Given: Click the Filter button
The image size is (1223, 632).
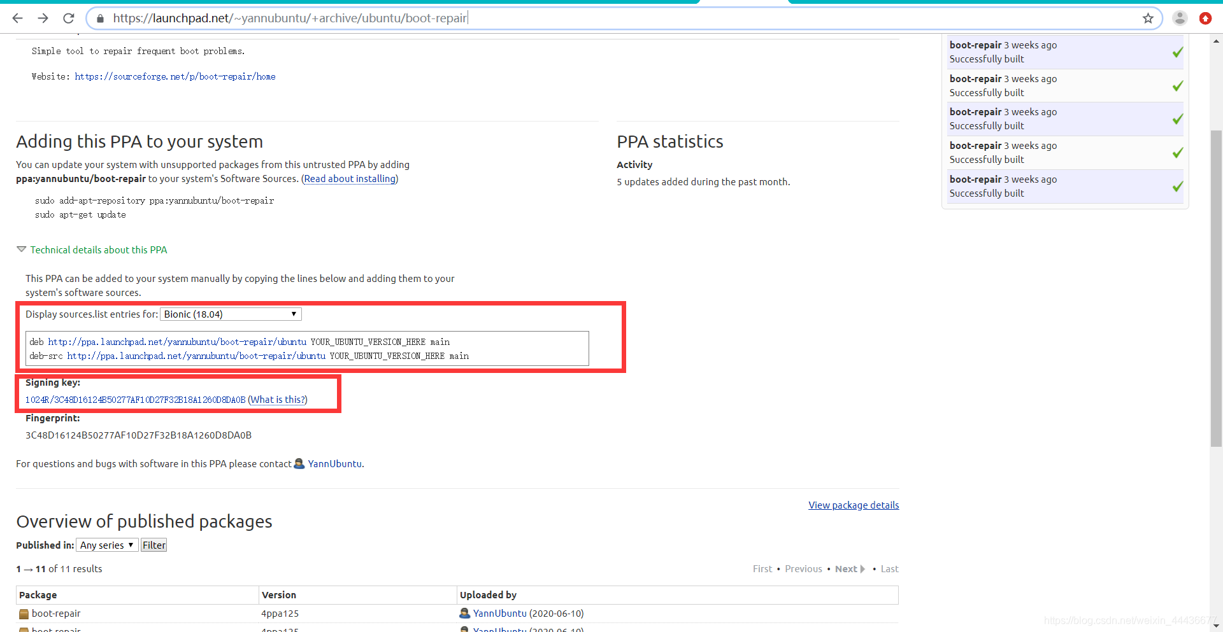Looking at the screenshot, I should point(154,545).
